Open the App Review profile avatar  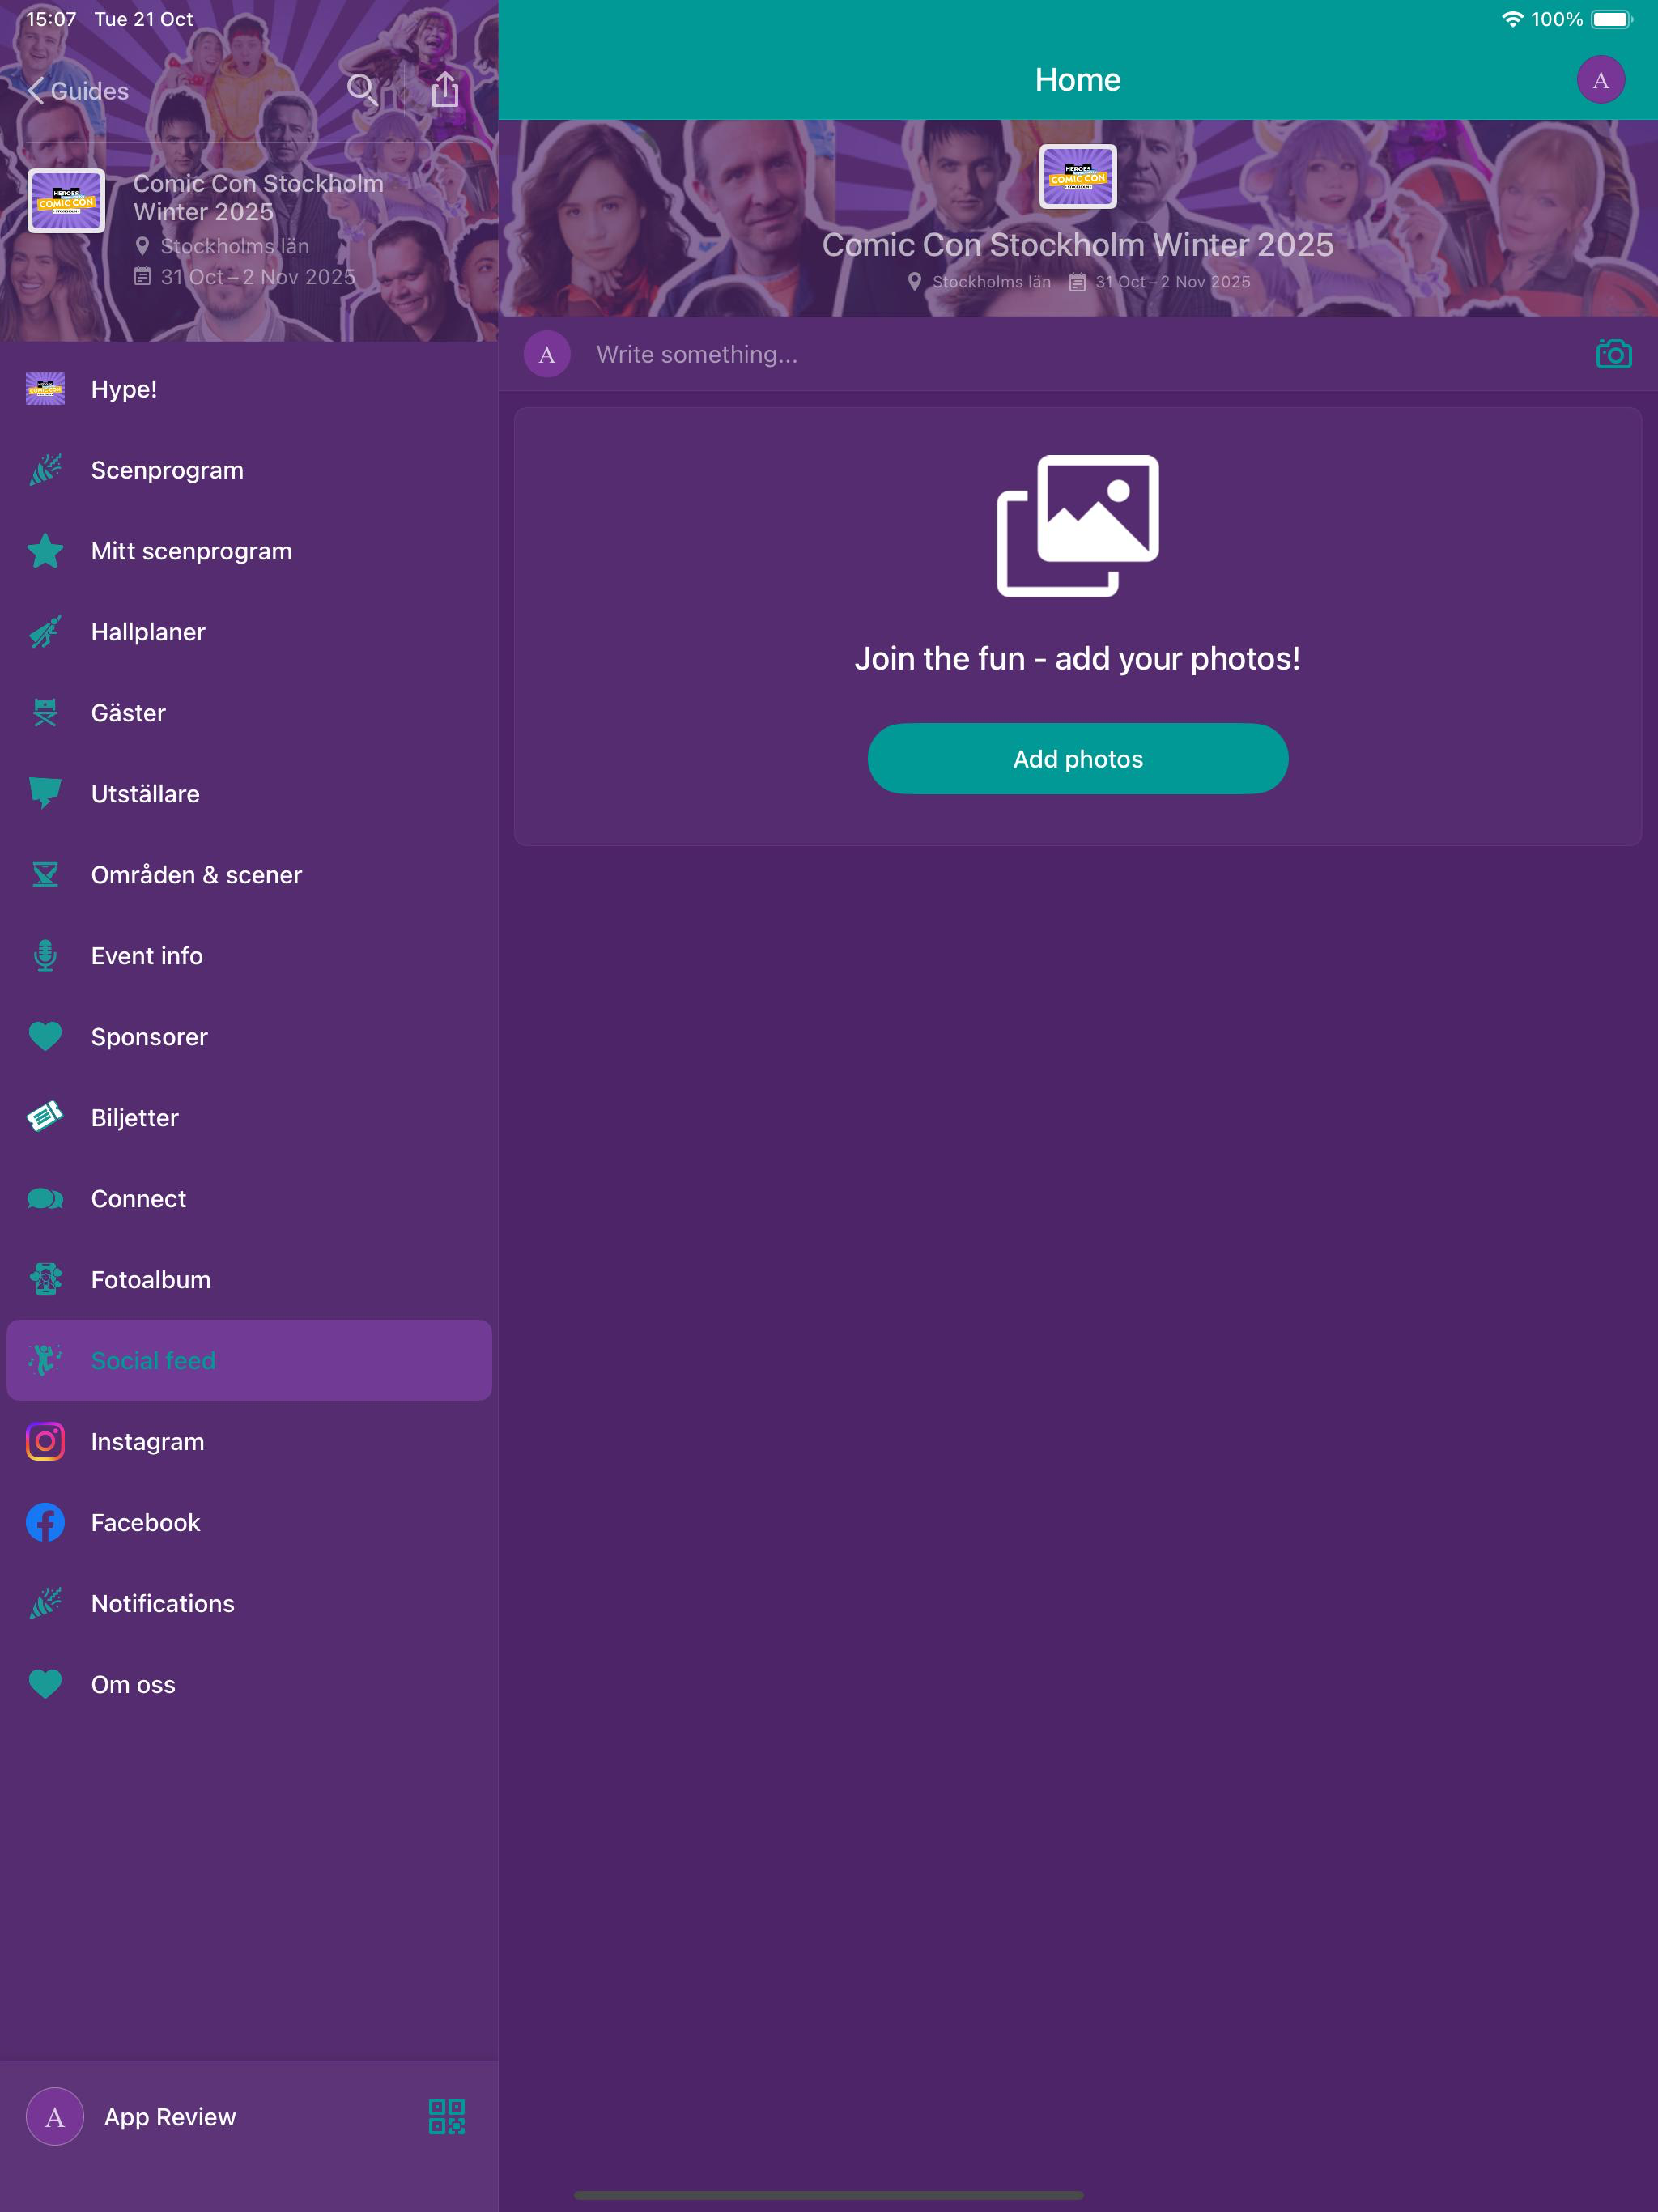pyautogui.click(x=54, y=2117)
